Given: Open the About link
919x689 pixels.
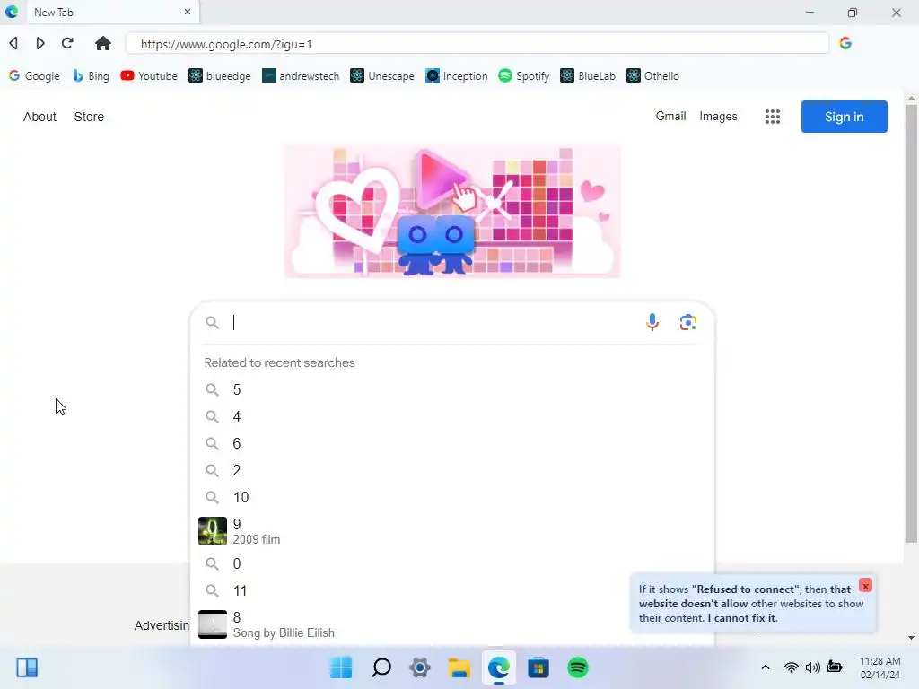Looking at the screenshot, I should [39, 117].
